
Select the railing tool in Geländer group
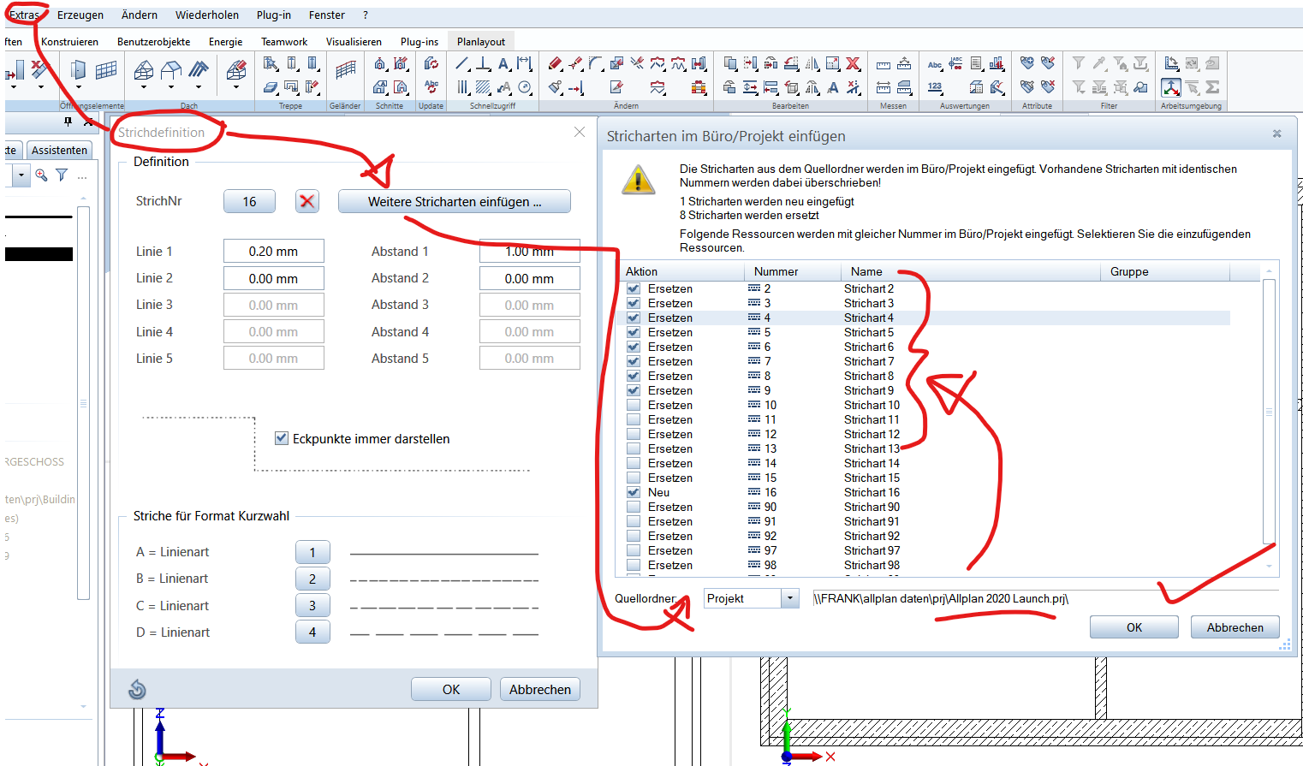pos(345,71)
